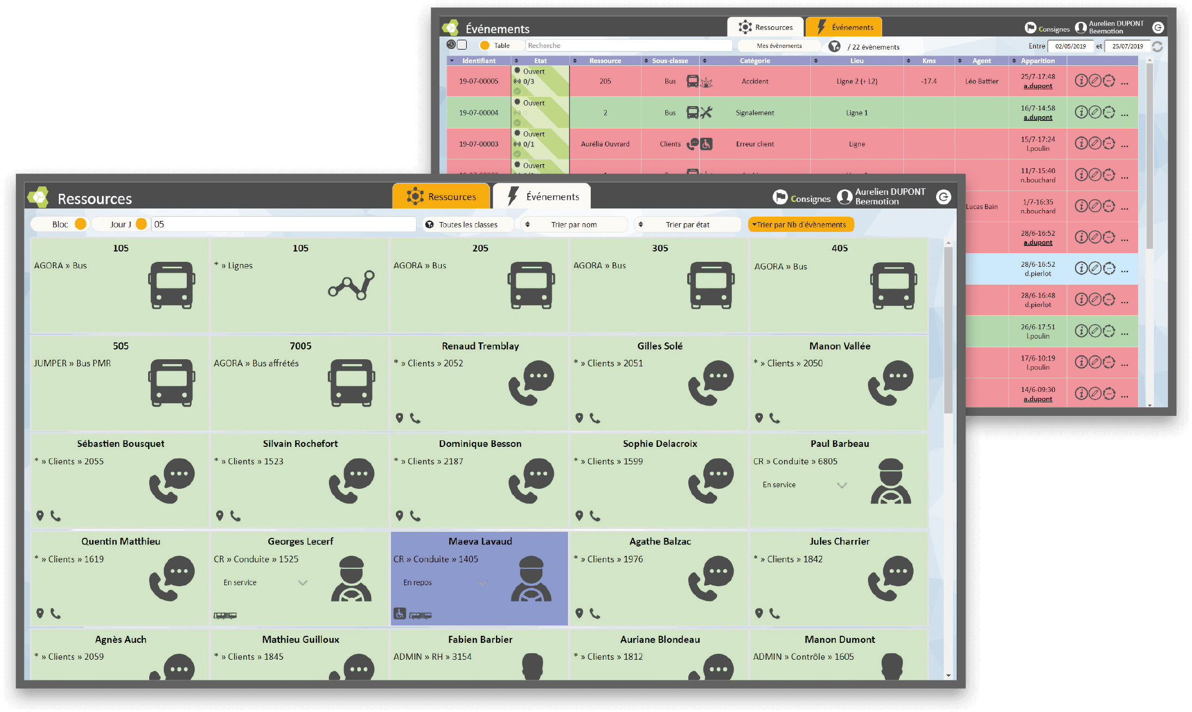The image size is (1192, 712).
Task: Select Événements tab in Événements window
Action: pyautogui.click(x=843, y=27)
